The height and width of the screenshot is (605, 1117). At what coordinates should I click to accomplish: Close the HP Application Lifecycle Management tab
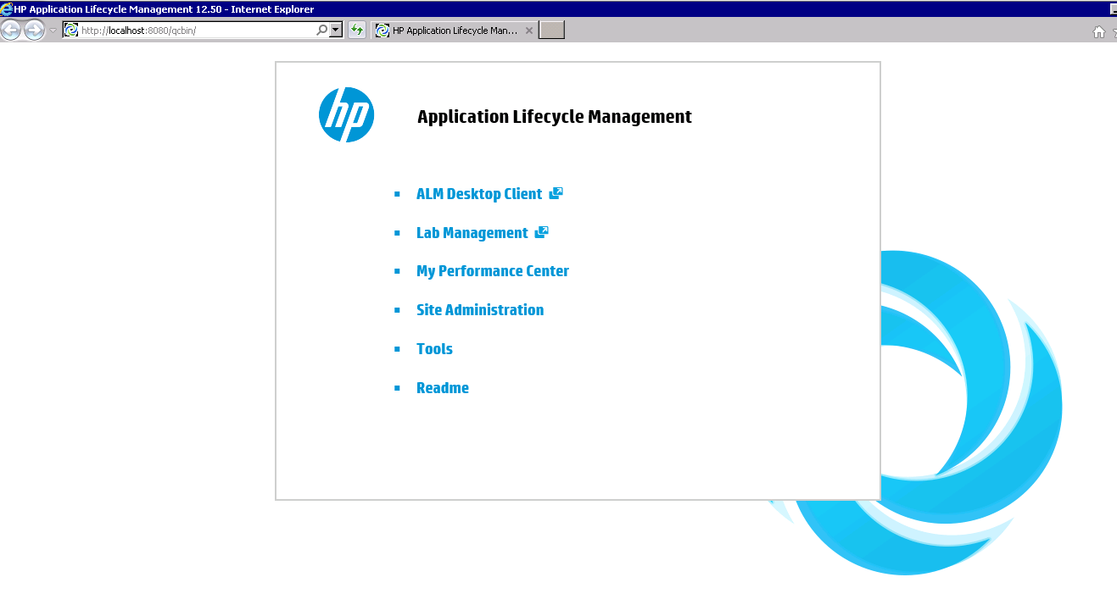[x=529, y=31]
